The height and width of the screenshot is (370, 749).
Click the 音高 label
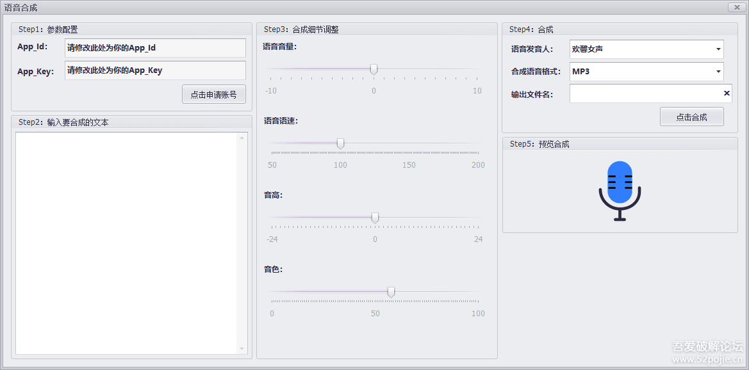pos(273,195)
